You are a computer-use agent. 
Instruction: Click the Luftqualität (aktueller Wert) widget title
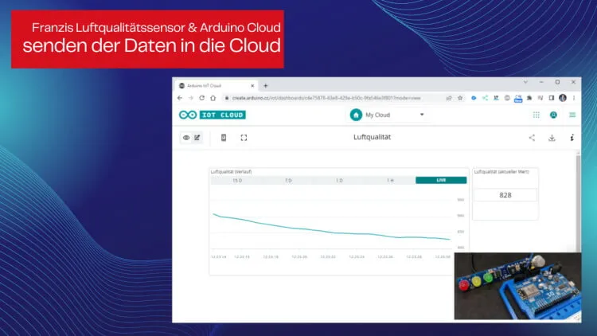pyautogui.click(x=501, y=172)
